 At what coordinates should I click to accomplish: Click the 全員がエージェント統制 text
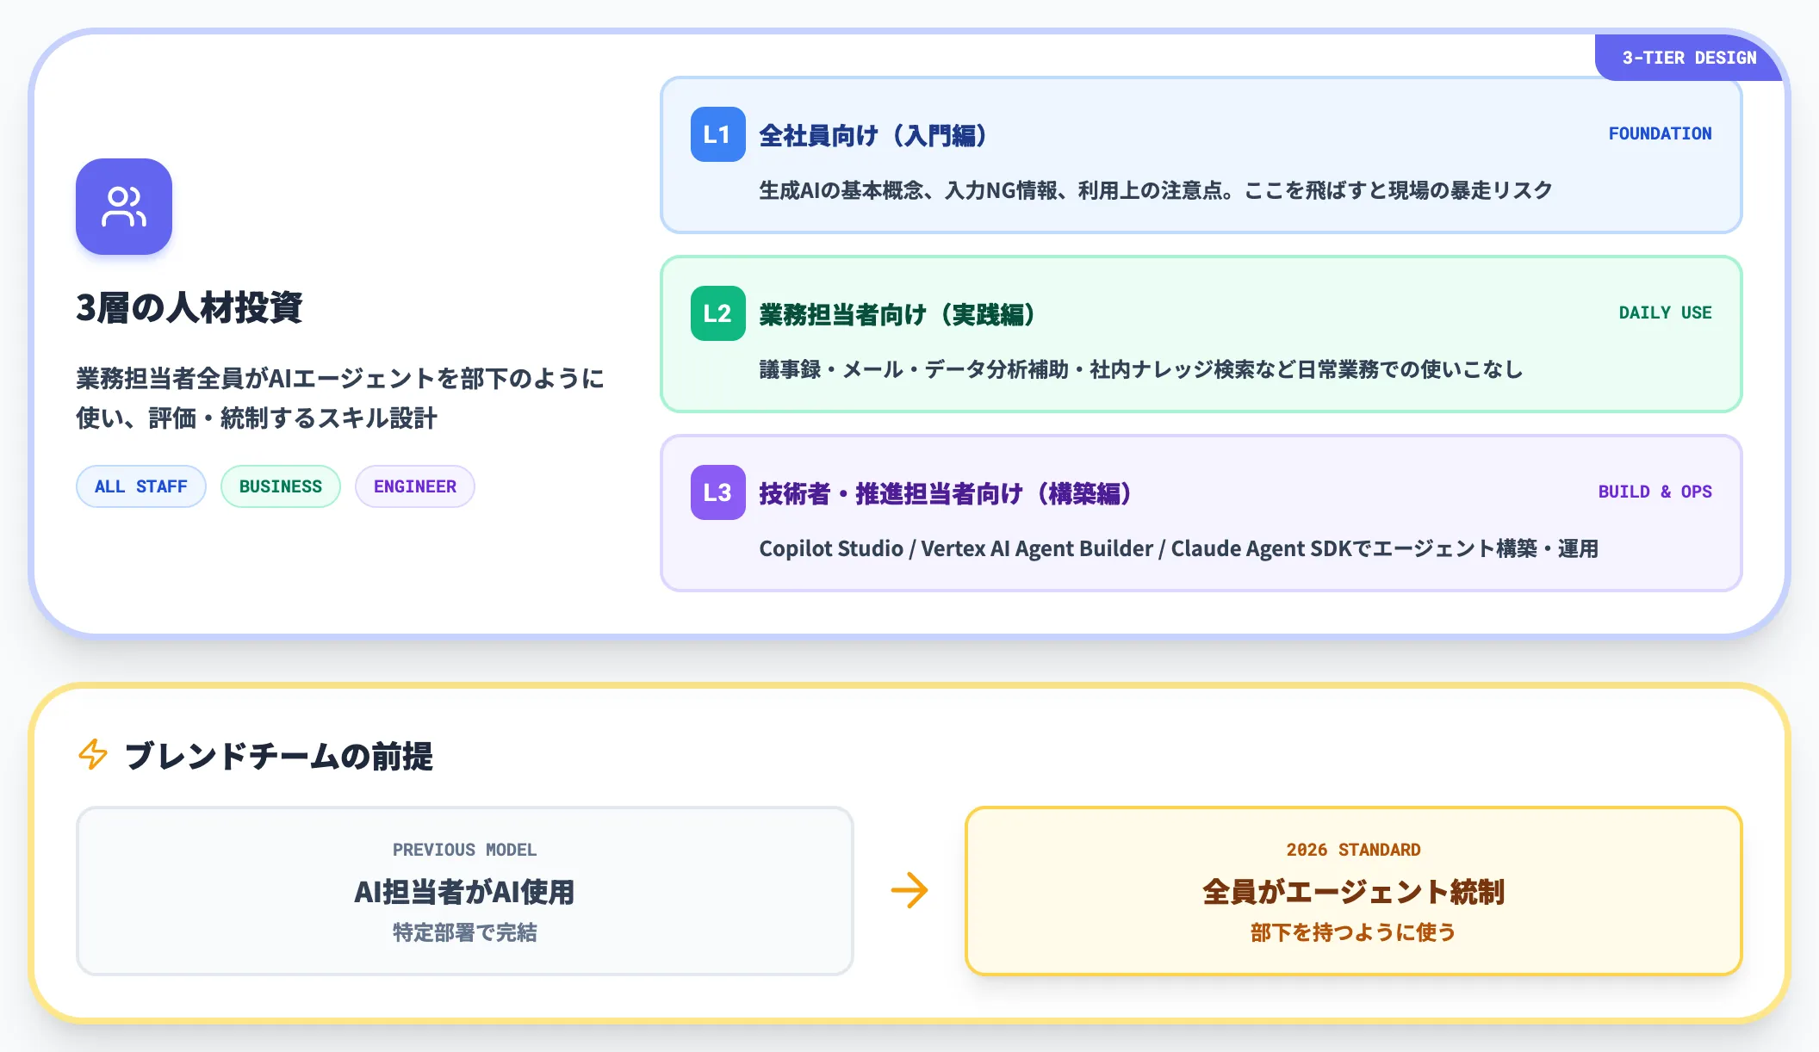pyautogui.click(x=1353, y=892)
